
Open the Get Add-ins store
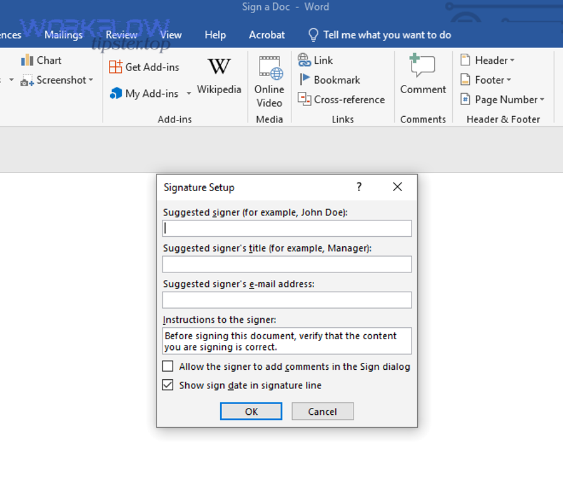point(144,67)
